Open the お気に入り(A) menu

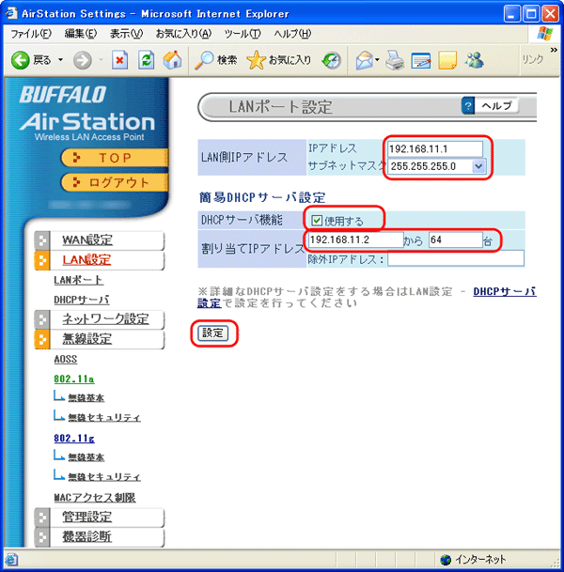coord(183,34)
